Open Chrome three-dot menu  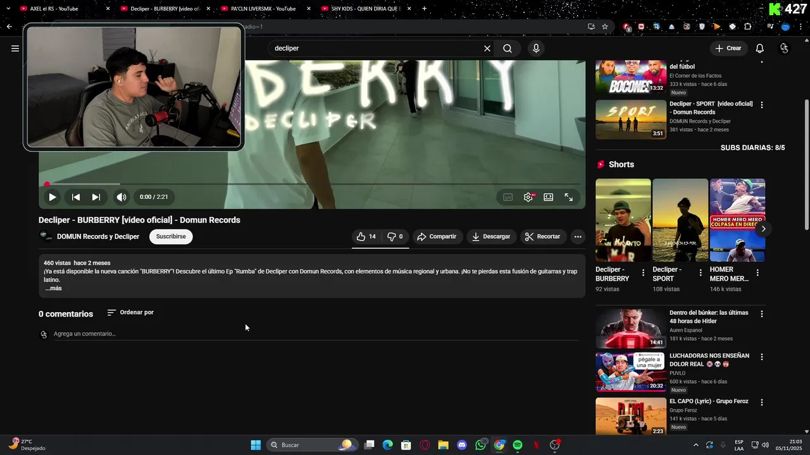click(801, 27)
